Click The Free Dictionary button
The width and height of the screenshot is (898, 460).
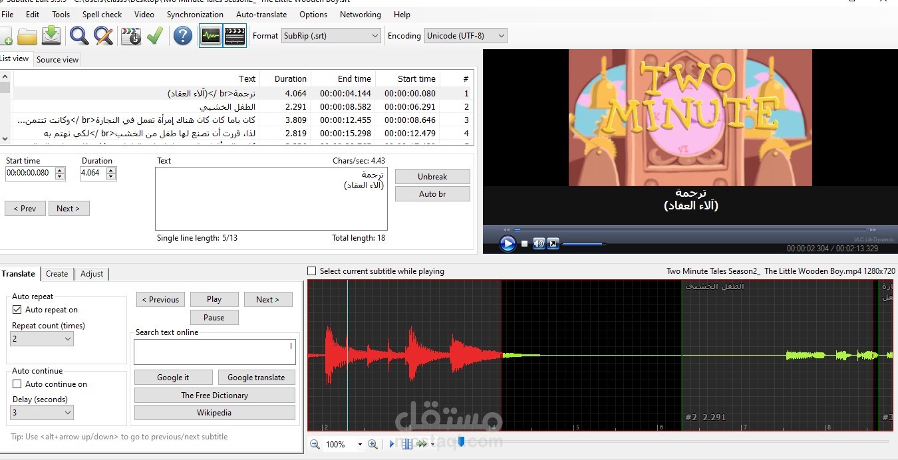point(214,396)
